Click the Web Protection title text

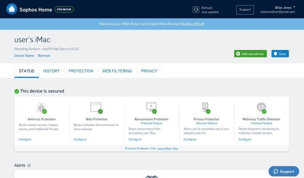[x=96, y=119]
